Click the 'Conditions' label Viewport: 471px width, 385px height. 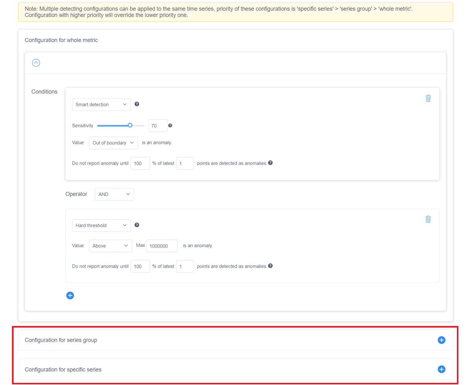(x=44, y=92)
